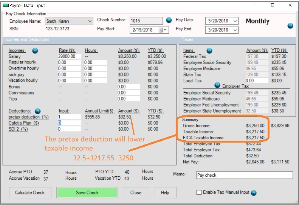The image size is (299, 205).
Task: Click help icon after Enable Tax Manual Input
Action: point(254,193)
